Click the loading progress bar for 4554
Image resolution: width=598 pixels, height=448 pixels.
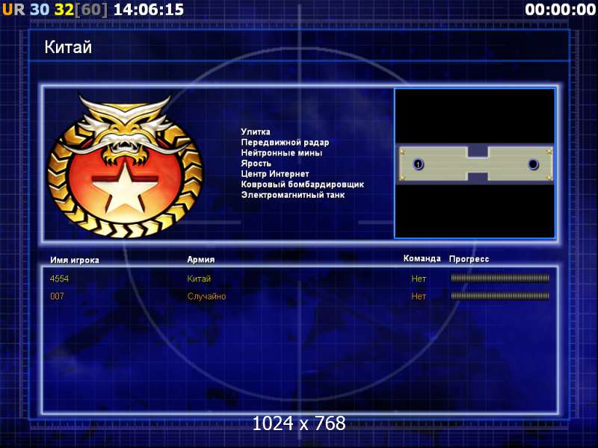tap(500, 278)
